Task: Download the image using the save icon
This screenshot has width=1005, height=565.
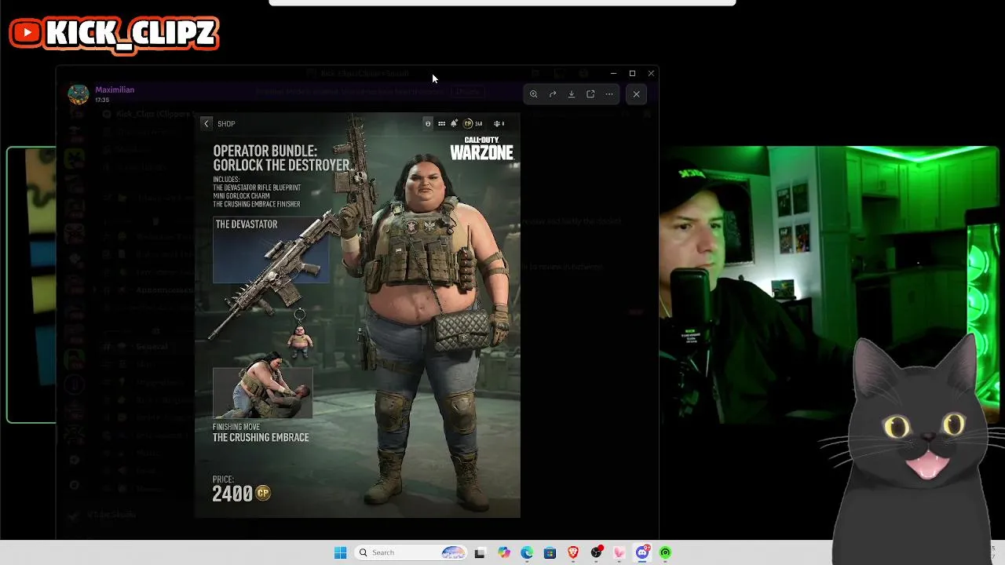Action: [x=572, y=94]
